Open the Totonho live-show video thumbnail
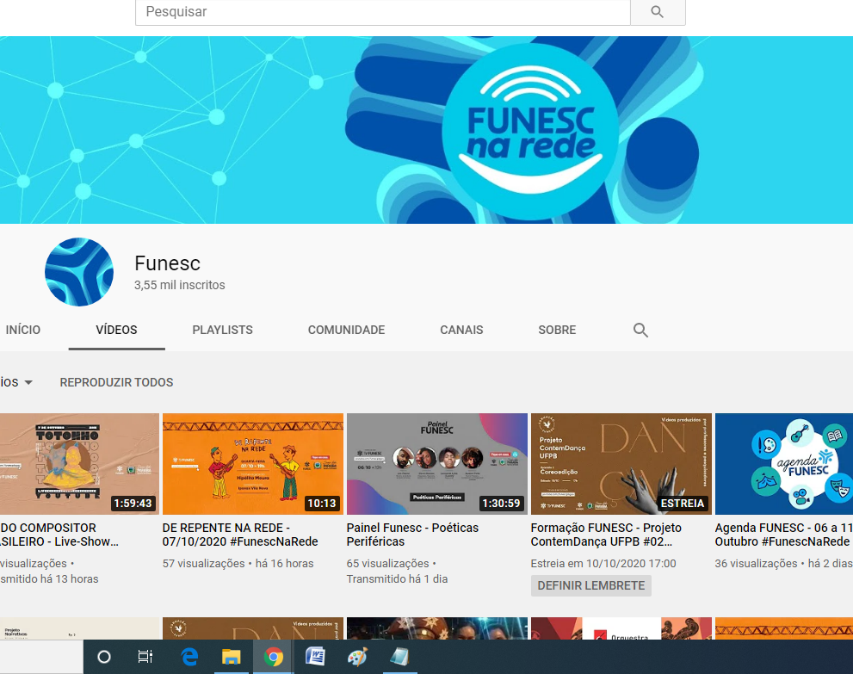Screen dimensions: 853x674 pyautogui.click(x=79, y=463)
